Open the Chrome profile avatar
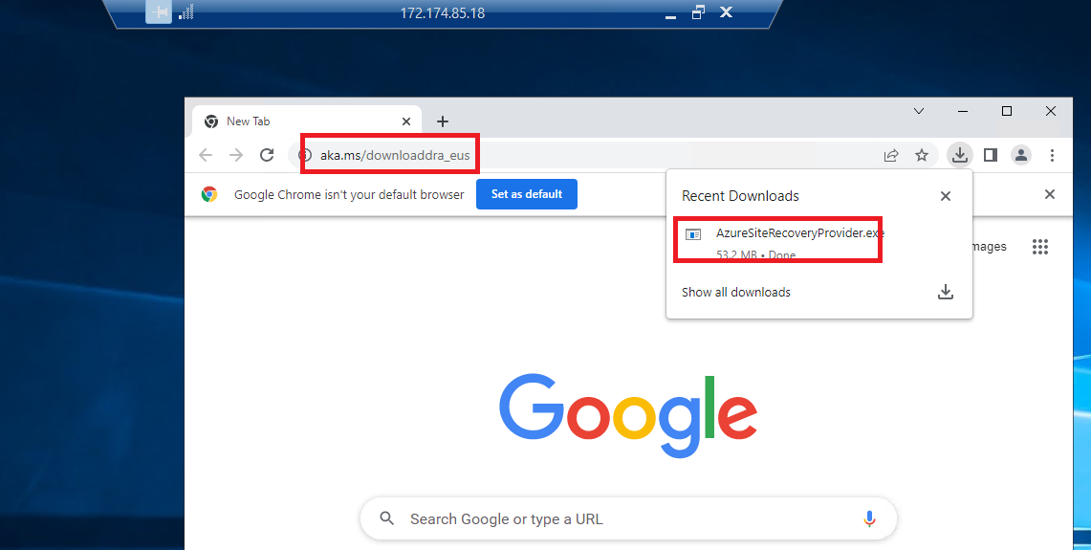This screenshot has width=1091, height=550. [1021, 155]
